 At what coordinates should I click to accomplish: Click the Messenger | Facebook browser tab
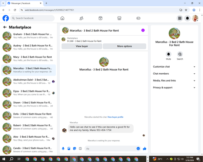pyautogui.click(x=25, y=3)
